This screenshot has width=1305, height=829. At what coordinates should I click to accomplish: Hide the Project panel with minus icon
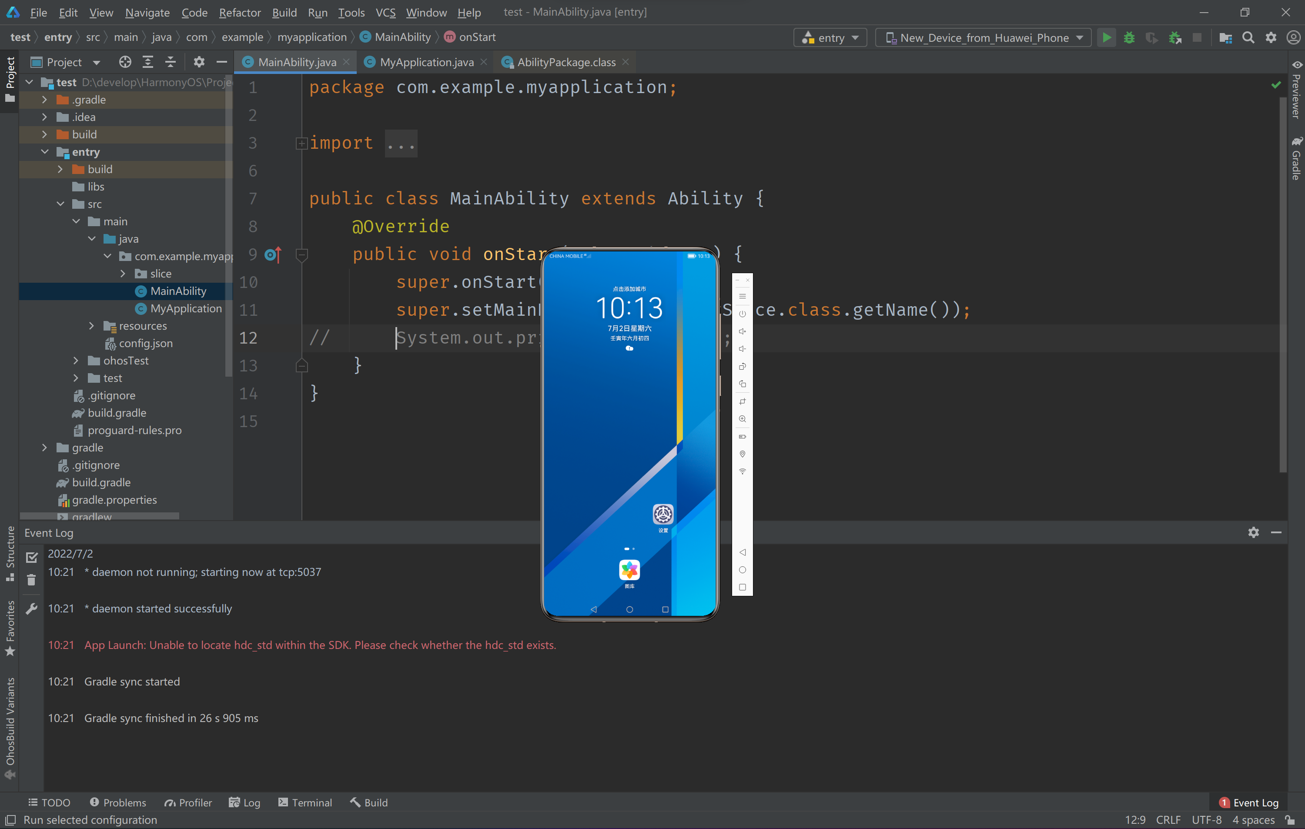point(222,62)
